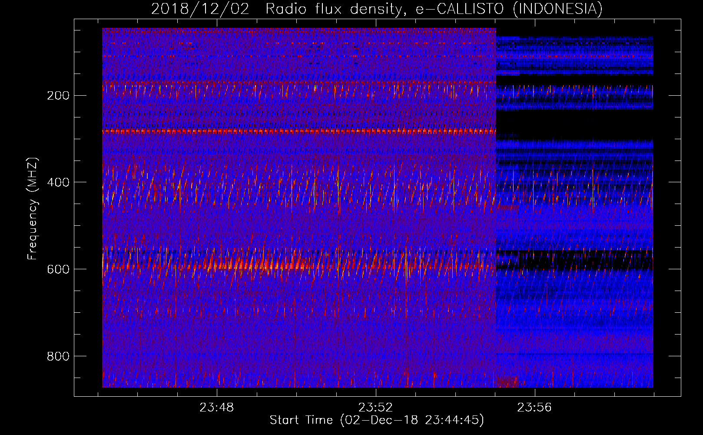703x435 pixels.
Task: Click the 23:56 time tick label
Action: (x=534, y=408)
